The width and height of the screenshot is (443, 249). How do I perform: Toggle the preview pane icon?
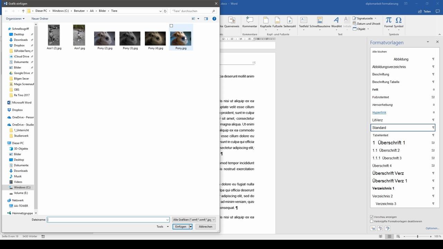click(x=206, y=19)
